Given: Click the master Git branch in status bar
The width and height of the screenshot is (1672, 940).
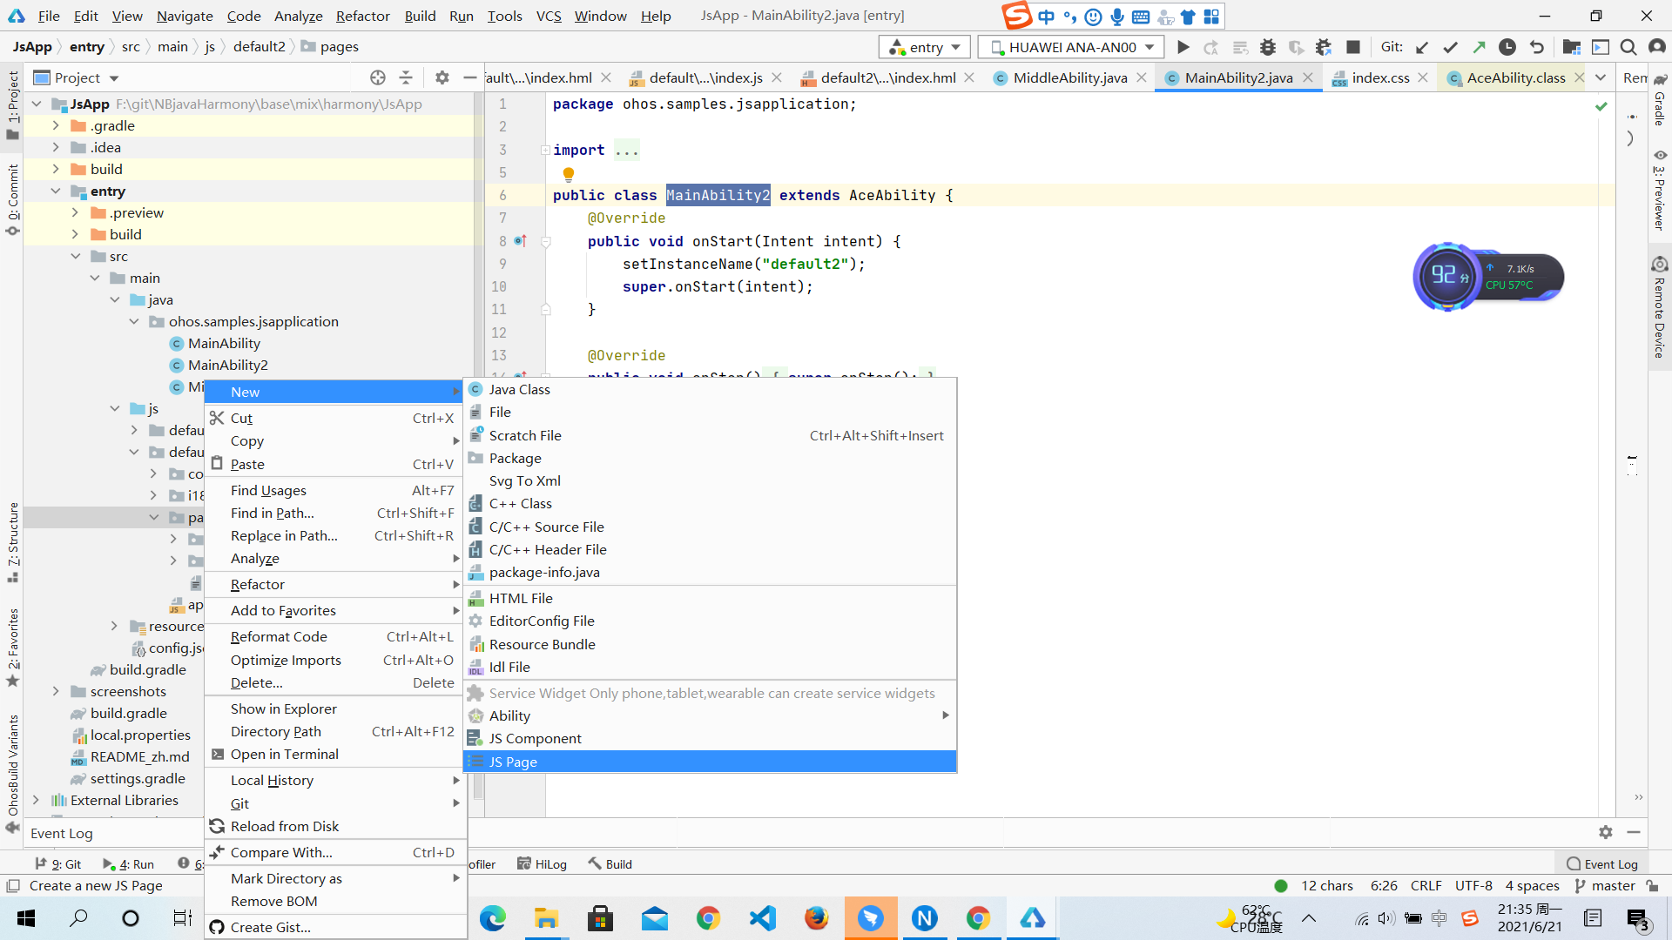Looking at the screenshot, I should [1612, 885].
